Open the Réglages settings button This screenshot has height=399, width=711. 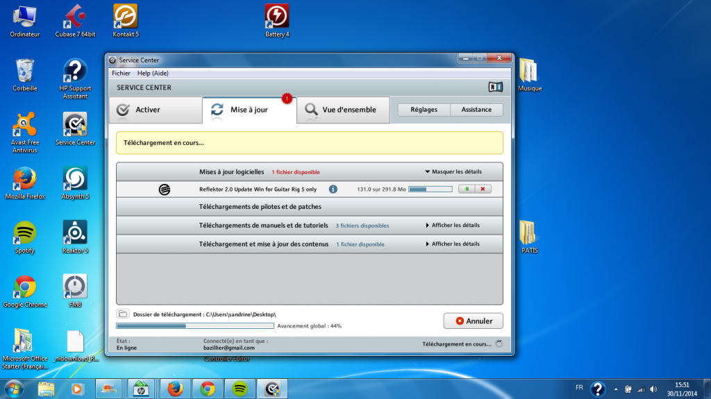424,109
